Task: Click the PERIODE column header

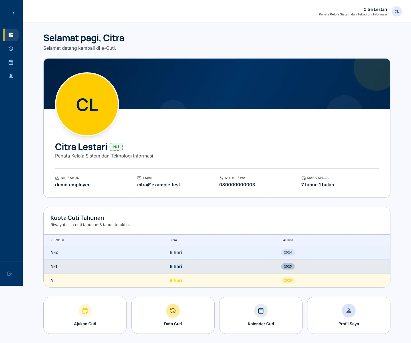Action: point(58,240)
